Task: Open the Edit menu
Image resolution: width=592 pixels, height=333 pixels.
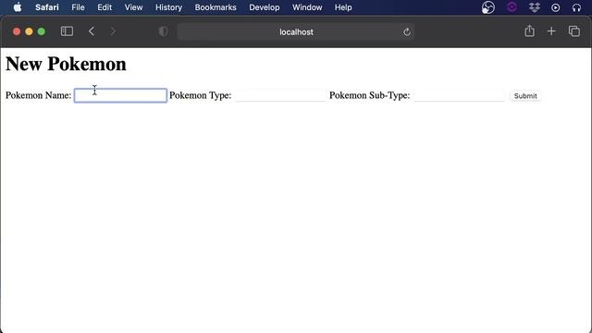Action: [105, 7]
